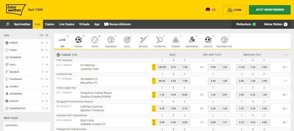Click the Interwetten logo

16,10
